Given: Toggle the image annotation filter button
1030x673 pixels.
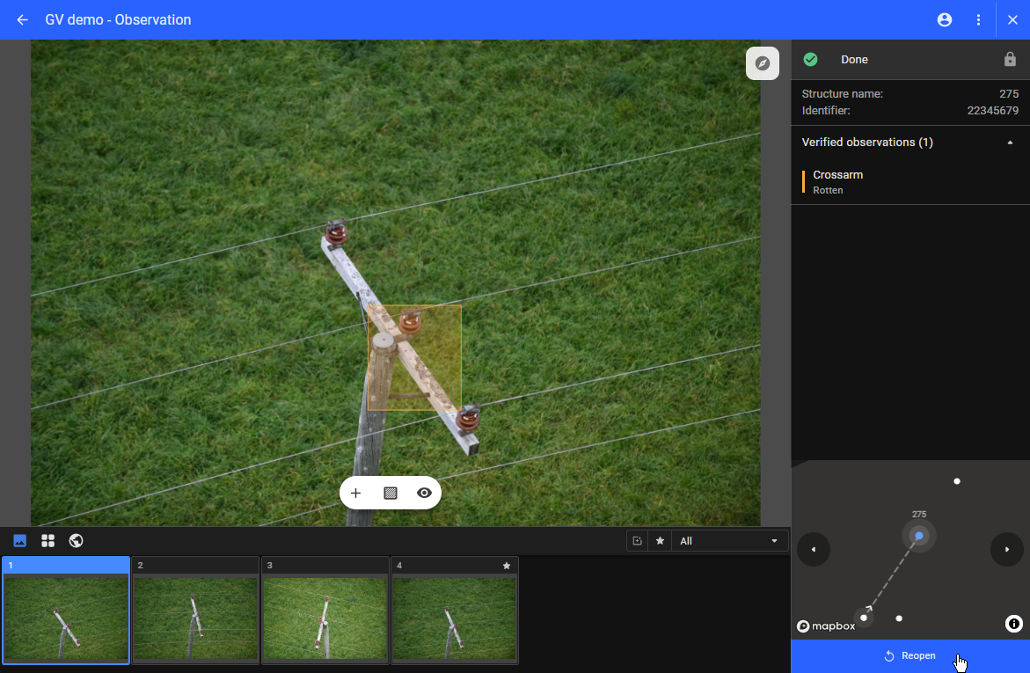Looking at the screenshot, I should 637,541.
